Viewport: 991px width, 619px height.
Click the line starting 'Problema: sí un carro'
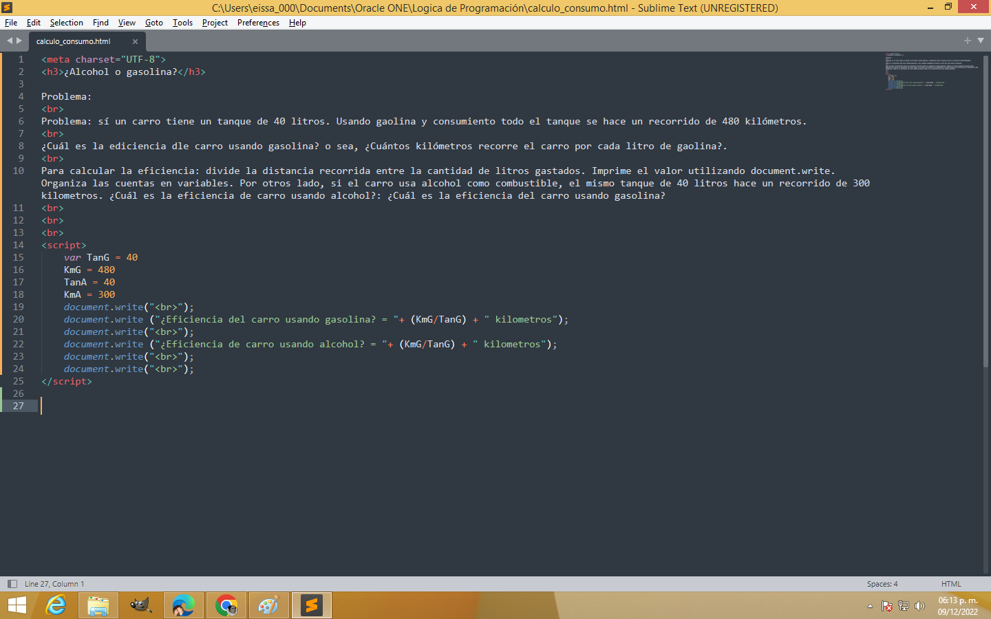point(423,121)
